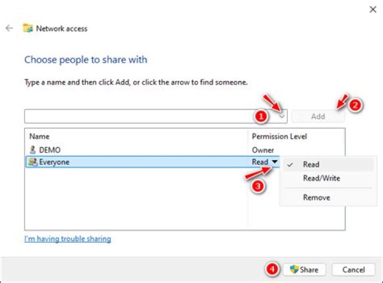Screen dimensions: 383x283
Task: Open Everyone's Read permission dropdown
Action: tap(274, 162)
